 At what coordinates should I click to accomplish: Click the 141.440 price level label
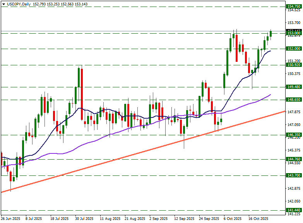click(294, 210)
